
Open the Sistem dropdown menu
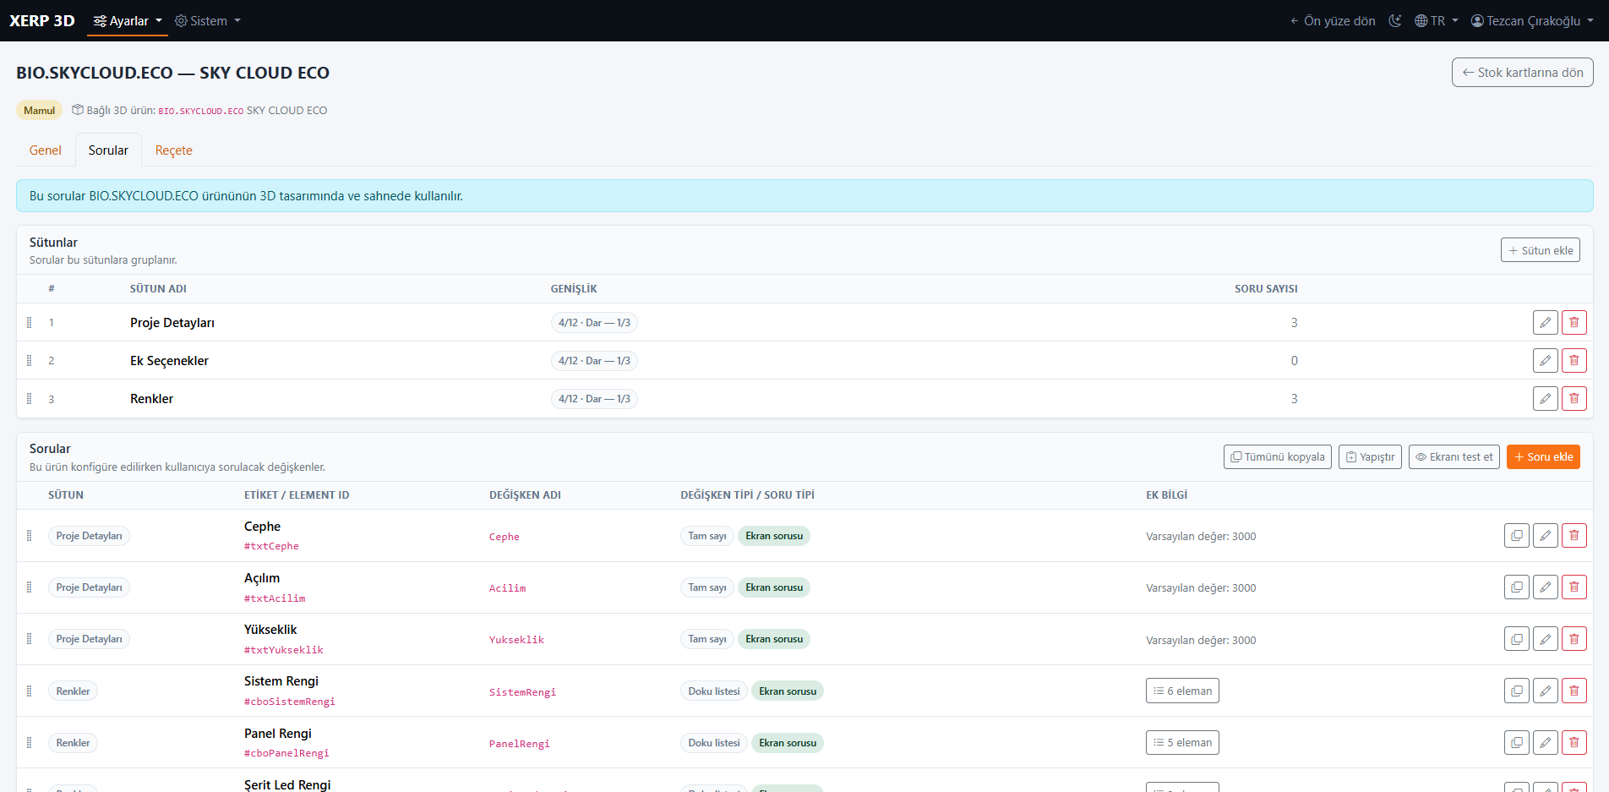click(x=208, y=21)
